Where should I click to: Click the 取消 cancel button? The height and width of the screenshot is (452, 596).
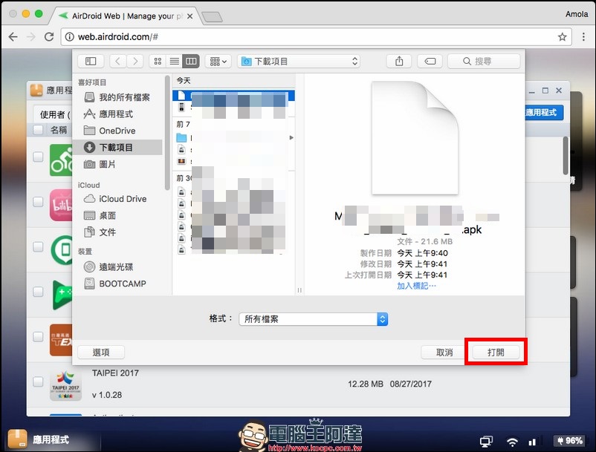tap(444, 353)
